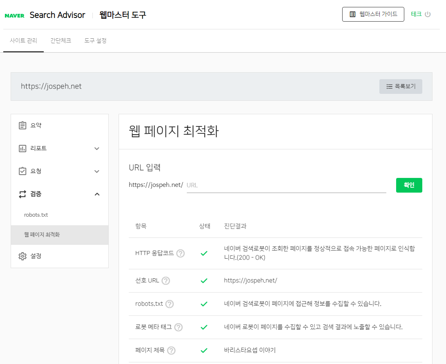Viewport: 446px width, 364px height.
Task: Click the https://jospeh.net/ preferred URL result
Action: pos(251,280)
